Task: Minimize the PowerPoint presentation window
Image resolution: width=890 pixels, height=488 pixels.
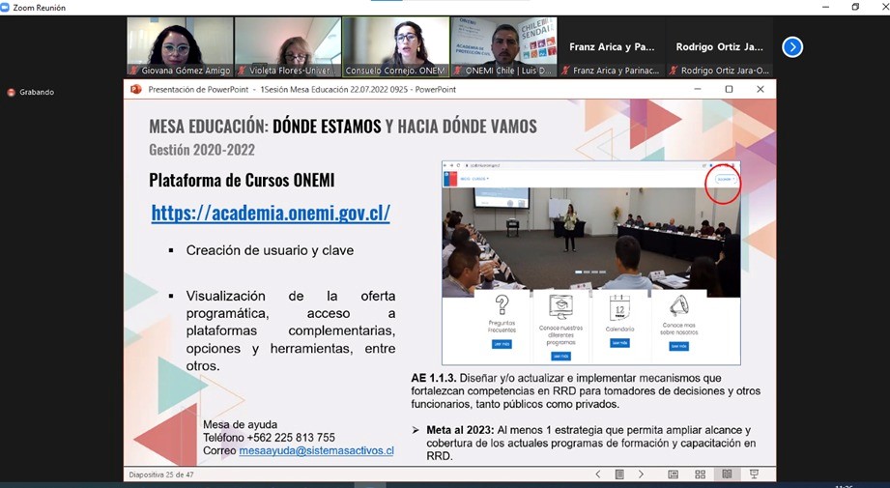Action: tap(698, 89)
